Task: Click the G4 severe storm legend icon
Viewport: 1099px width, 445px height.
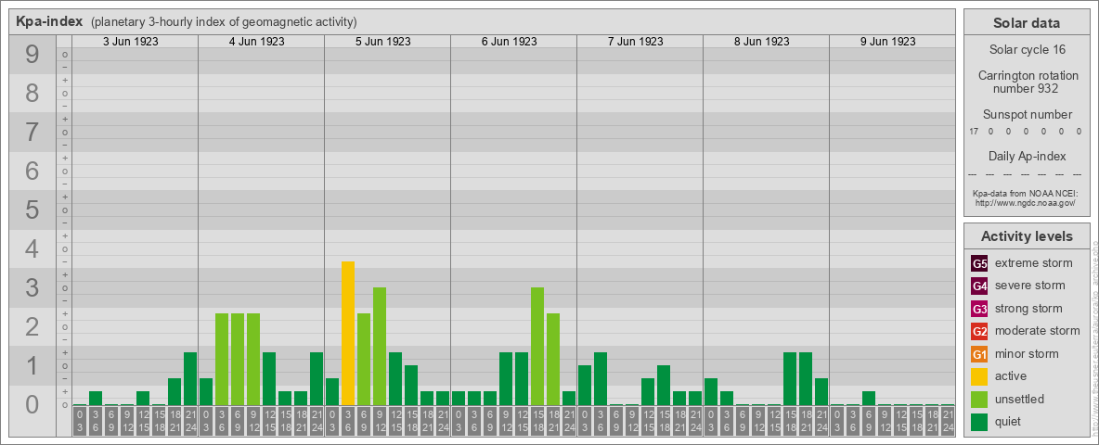Action: [979, 286]
